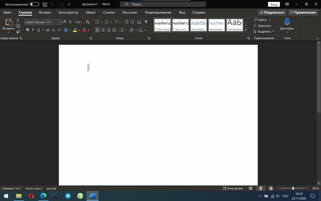This screenshot has height=201, width=321.
Task: Click the Вход sign-in button
Action: 274,4
